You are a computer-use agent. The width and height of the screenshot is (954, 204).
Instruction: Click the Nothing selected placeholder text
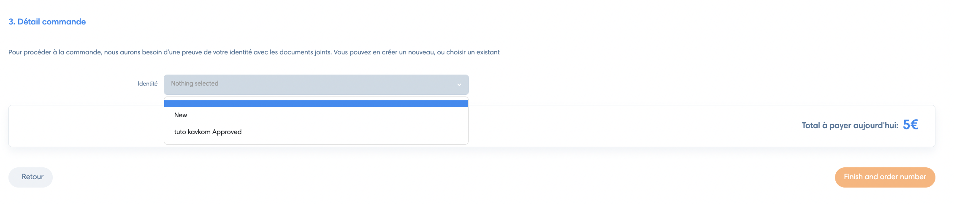(x=195, y=83)
